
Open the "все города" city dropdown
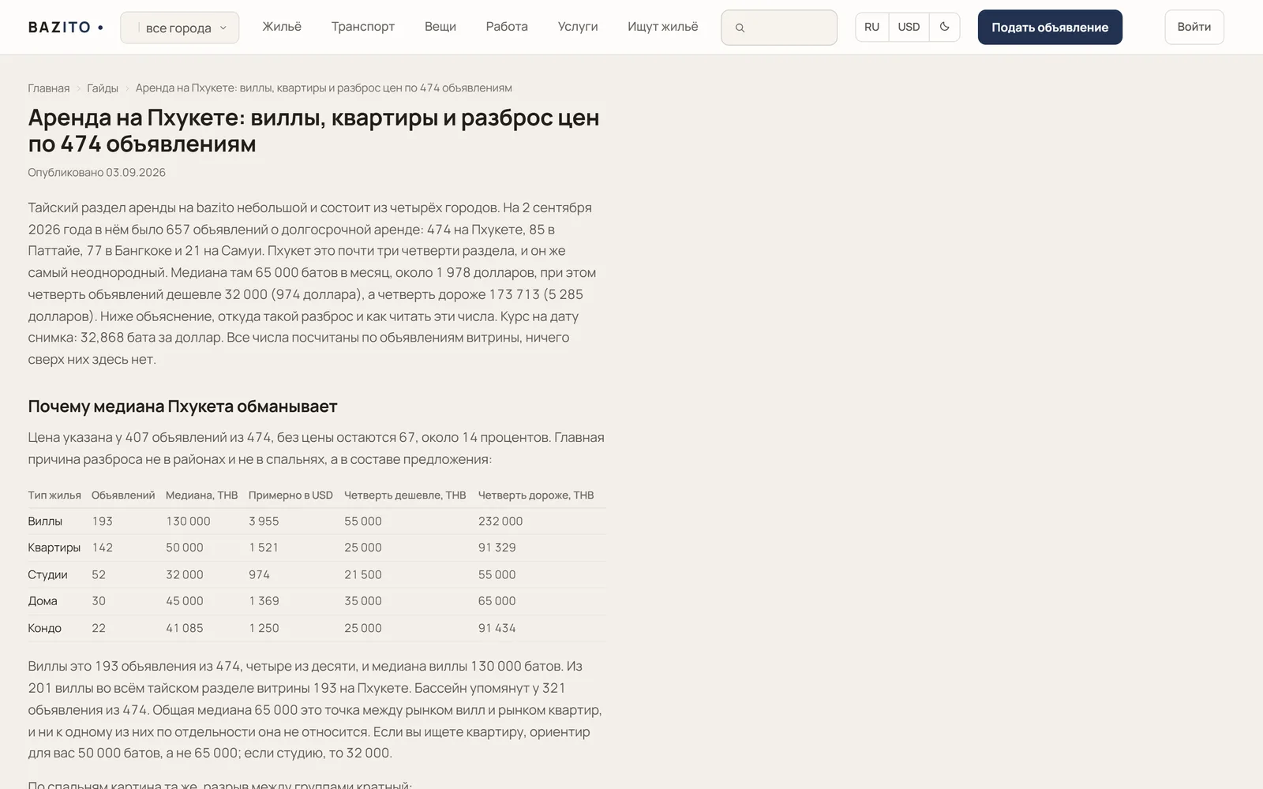point(180,28)
